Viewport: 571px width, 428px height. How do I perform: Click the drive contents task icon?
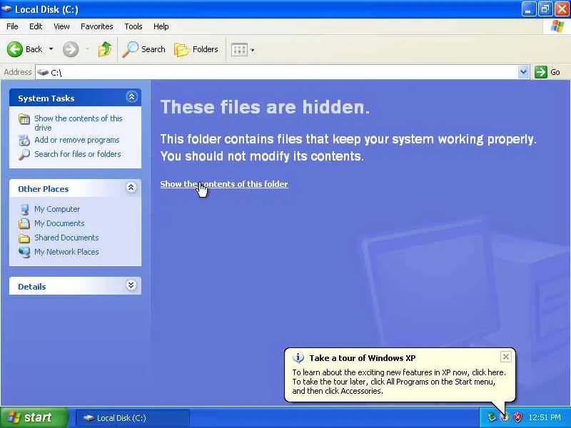(x=24, y=119)
